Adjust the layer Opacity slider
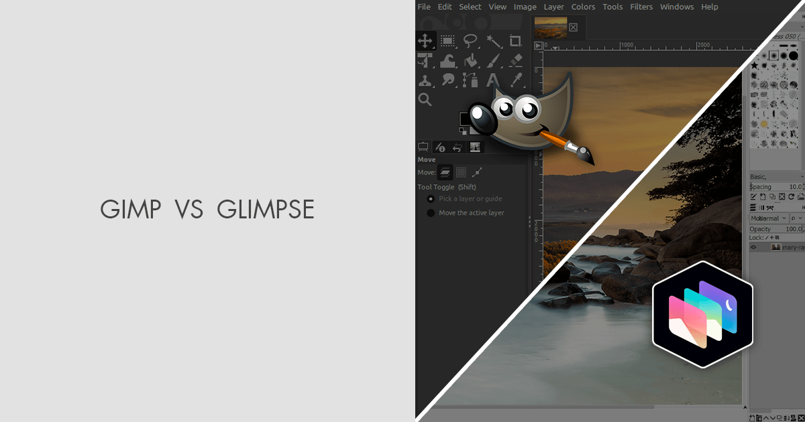Image resolution: width=805 pixels, height=422 pixels. pos(777,229)
